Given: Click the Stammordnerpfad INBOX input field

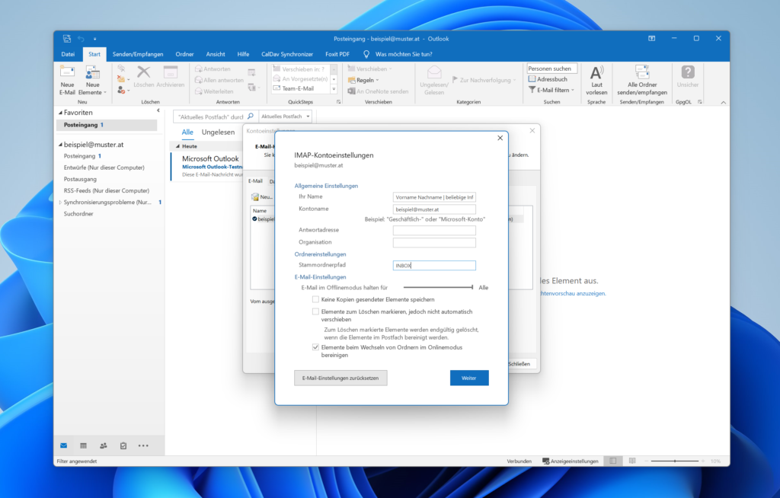Looking at the screenshot, I should tap(433, 265).
